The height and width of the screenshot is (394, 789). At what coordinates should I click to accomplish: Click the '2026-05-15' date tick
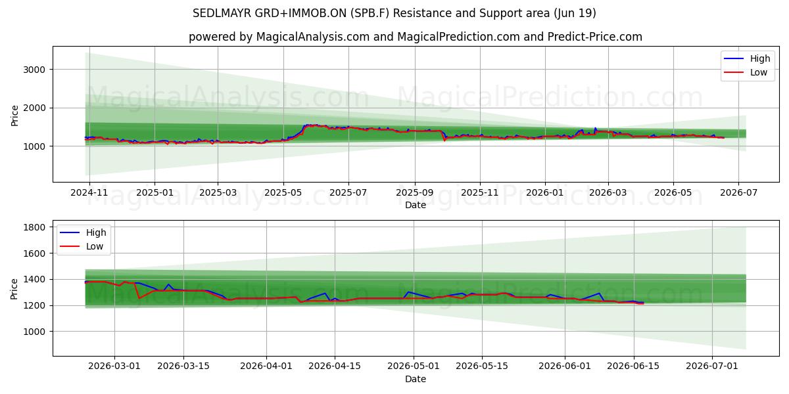coord(481,366)
